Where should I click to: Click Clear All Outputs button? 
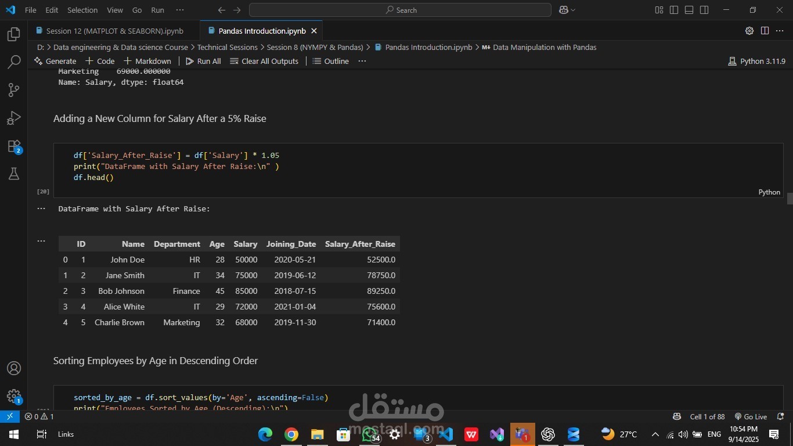(264, 61)
